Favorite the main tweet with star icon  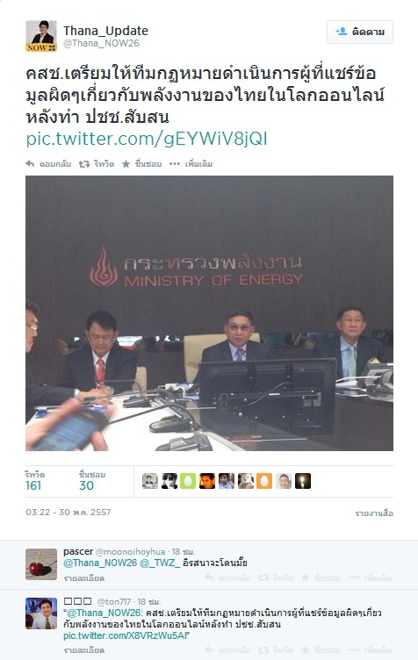[126, 164]
